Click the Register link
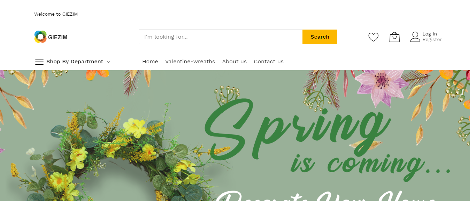This screenshot has height=201, width=476. point(432,40)
